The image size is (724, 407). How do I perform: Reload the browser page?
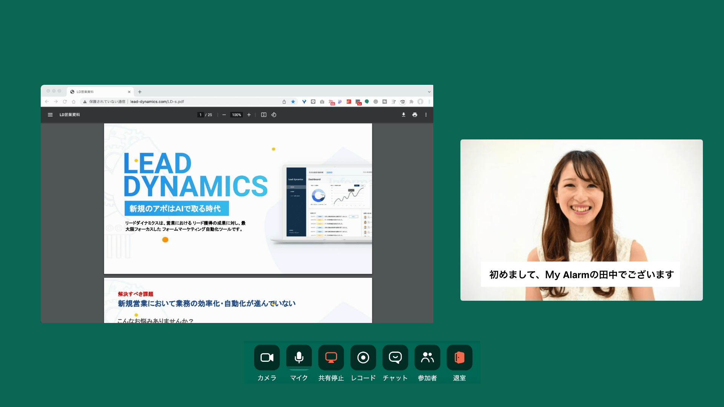pos(65,102)
